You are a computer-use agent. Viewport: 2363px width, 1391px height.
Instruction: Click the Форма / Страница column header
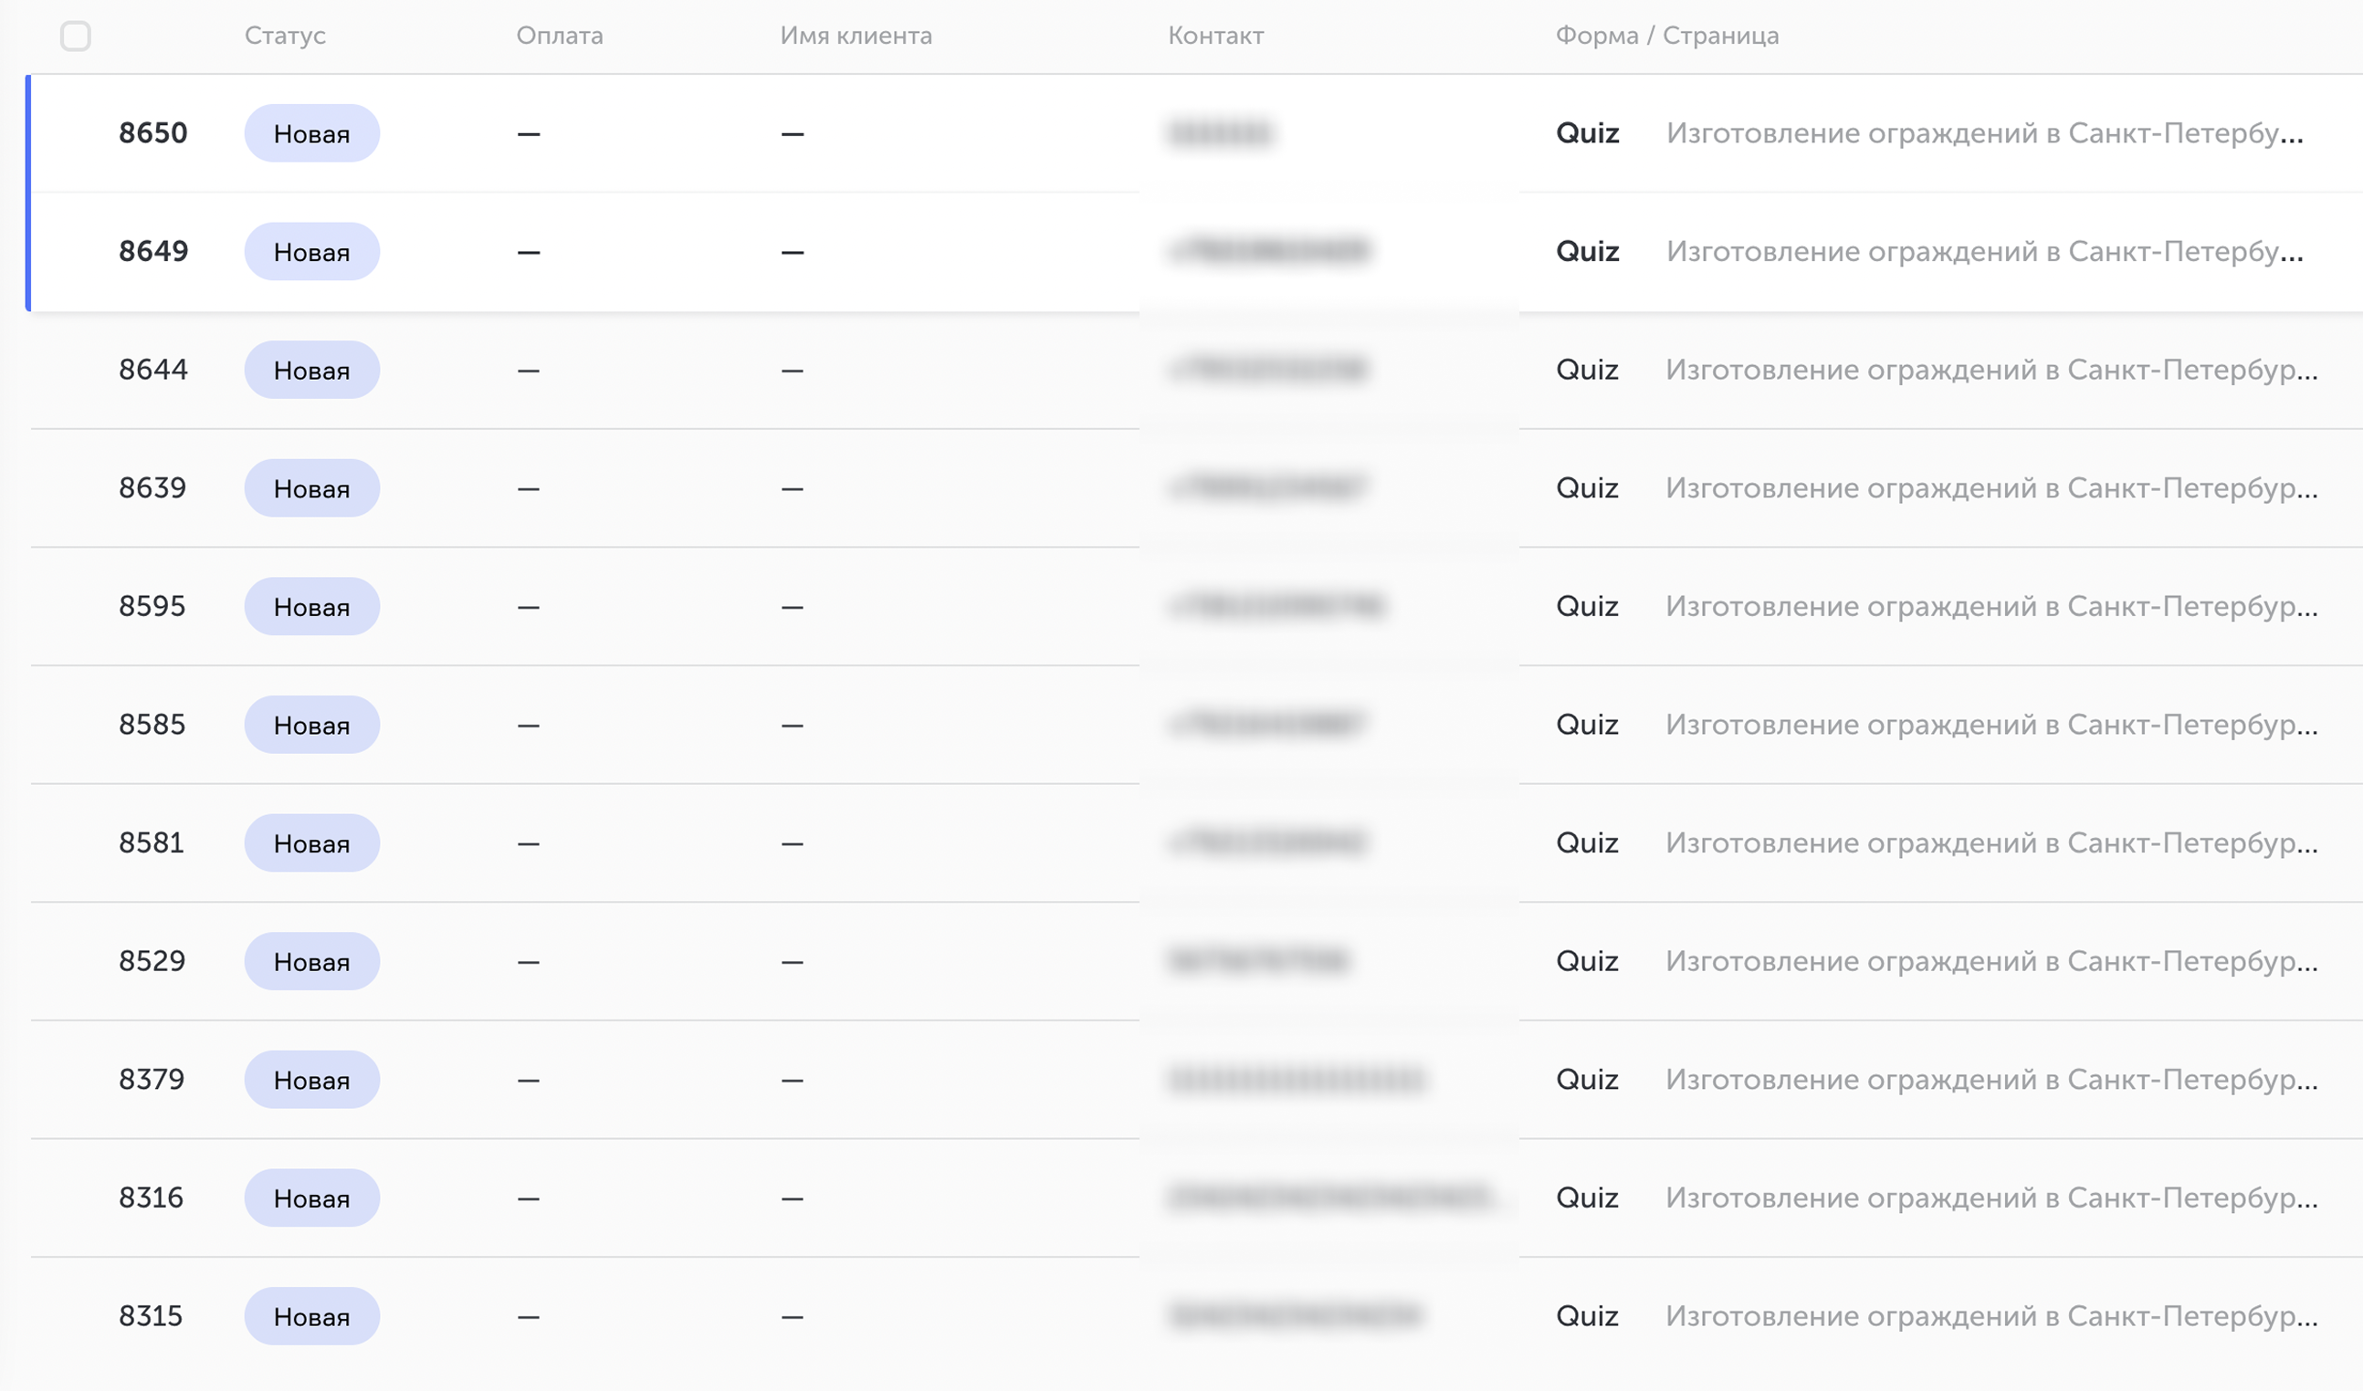click(x=1667, y=36)
